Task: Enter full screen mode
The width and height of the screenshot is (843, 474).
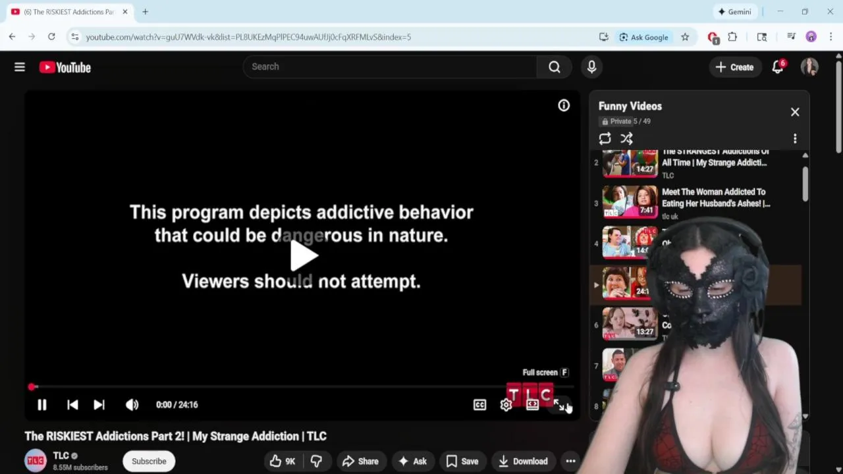Action: tap(558, 405)
